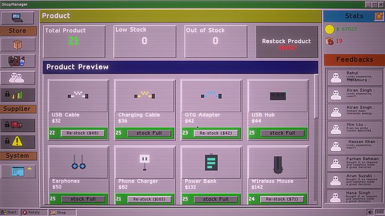The image size is (385, 216).
Task: Click the Restock Product button
Action: [x=287, y=42]
